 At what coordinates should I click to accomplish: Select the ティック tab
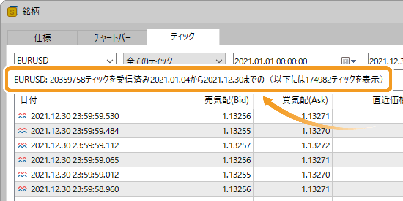pyautogui.click(x=183, y=37)
